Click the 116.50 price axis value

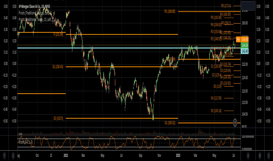(245, 91)
